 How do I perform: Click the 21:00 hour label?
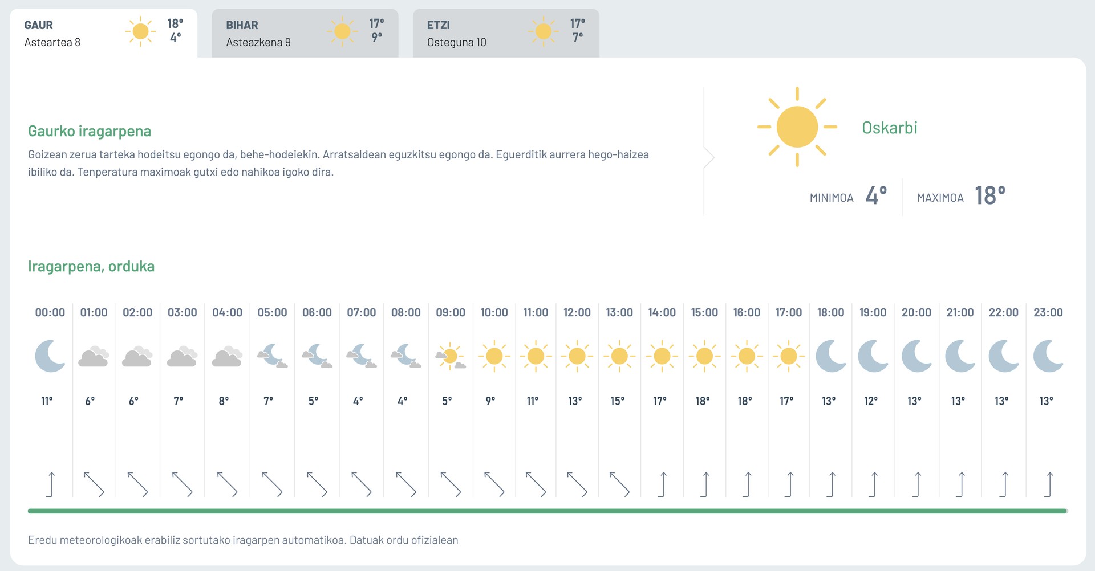point(960,312)
